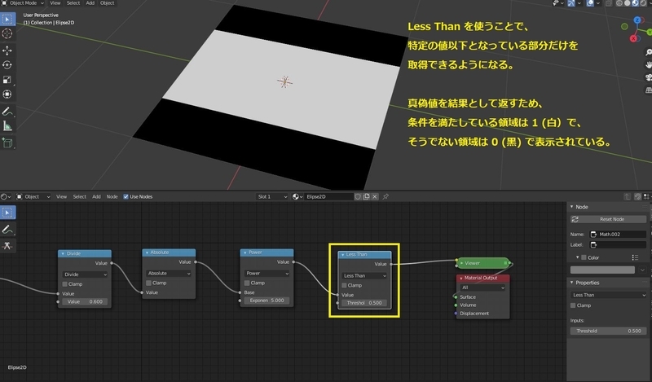
Task: Click the Z axis on the navigation gizmo
Action: tap(637, 20)
